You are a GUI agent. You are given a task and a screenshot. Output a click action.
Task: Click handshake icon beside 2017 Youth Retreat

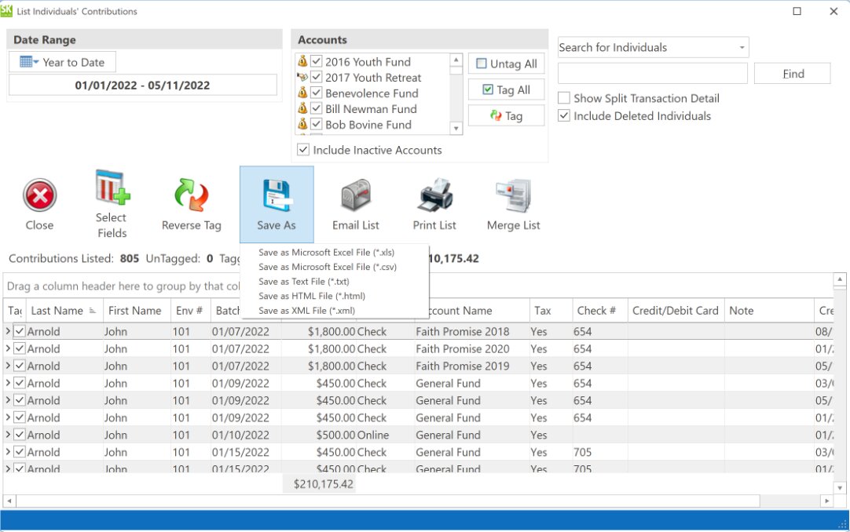pos(302,77)
